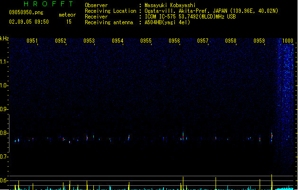
Task: Click the 0952 time marker
Action: (61, 41)
